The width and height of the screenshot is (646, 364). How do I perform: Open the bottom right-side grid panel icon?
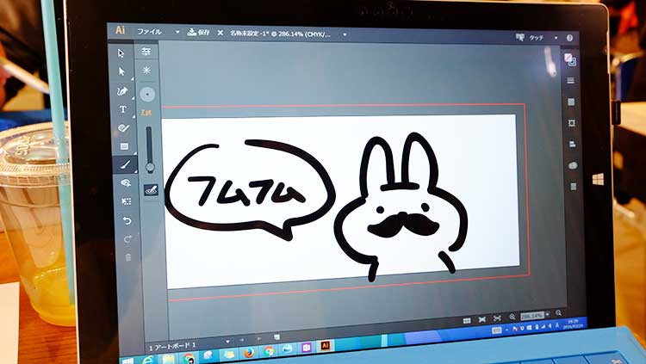(x=573, y=187)
